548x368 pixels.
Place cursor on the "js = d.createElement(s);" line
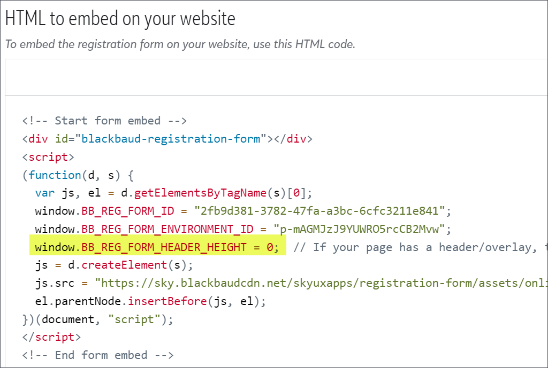point(114,265)
